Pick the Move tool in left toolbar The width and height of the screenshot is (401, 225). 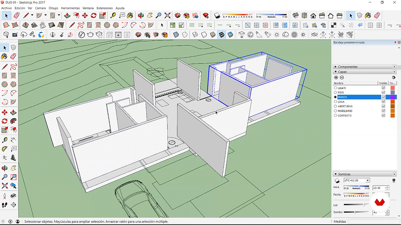(4, 112)
